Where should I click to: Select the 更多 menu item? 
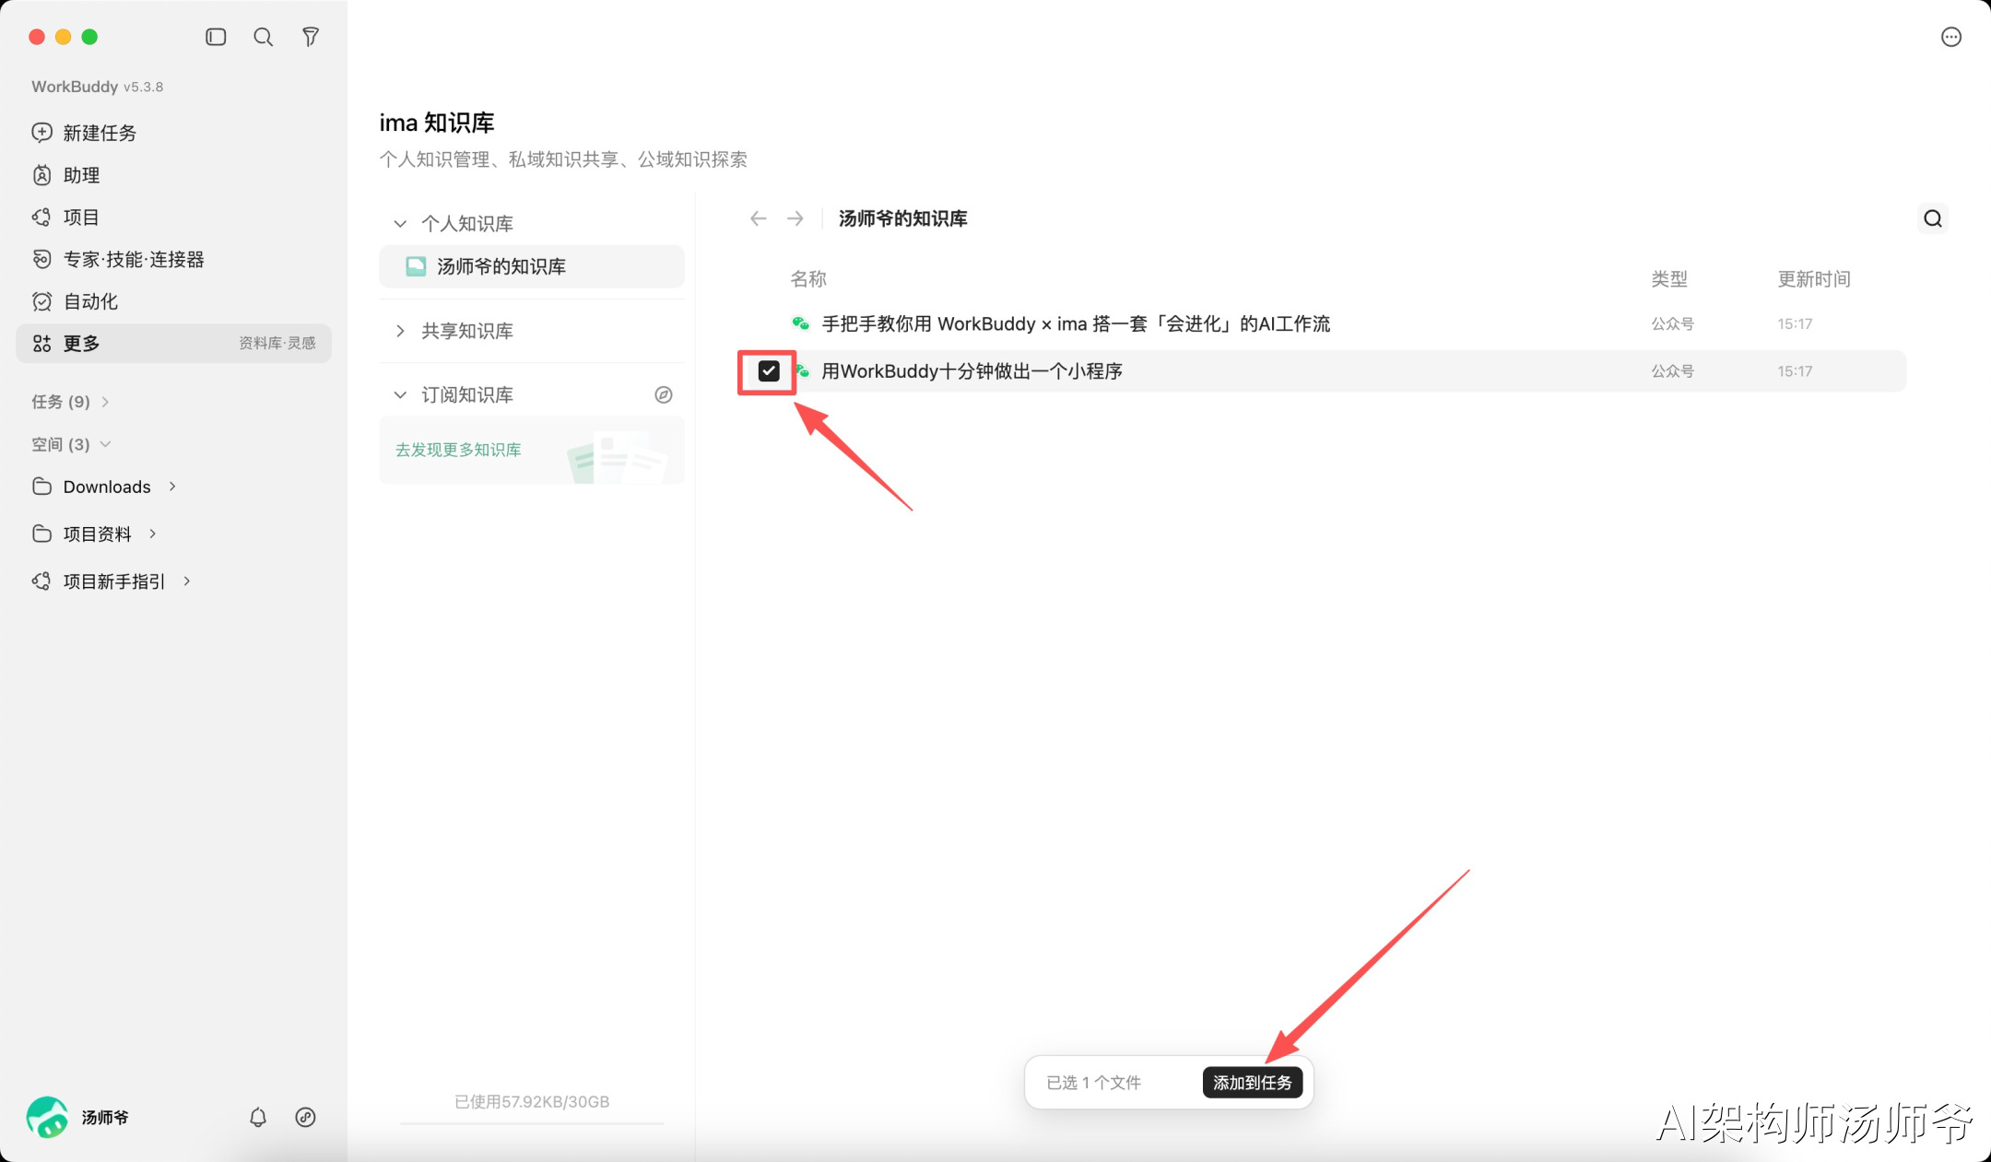tap(173, 343)
